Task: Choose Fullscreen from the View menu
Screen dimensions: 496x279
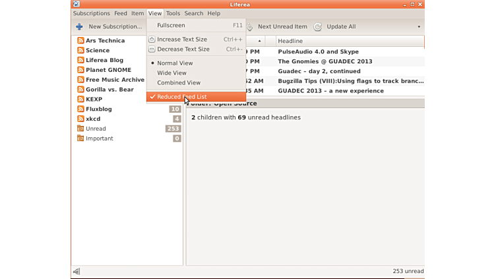Action: [171, 26]
